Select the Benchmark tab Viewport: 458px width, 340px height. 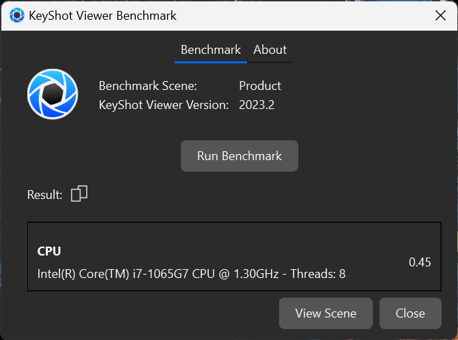pos(211,50)
